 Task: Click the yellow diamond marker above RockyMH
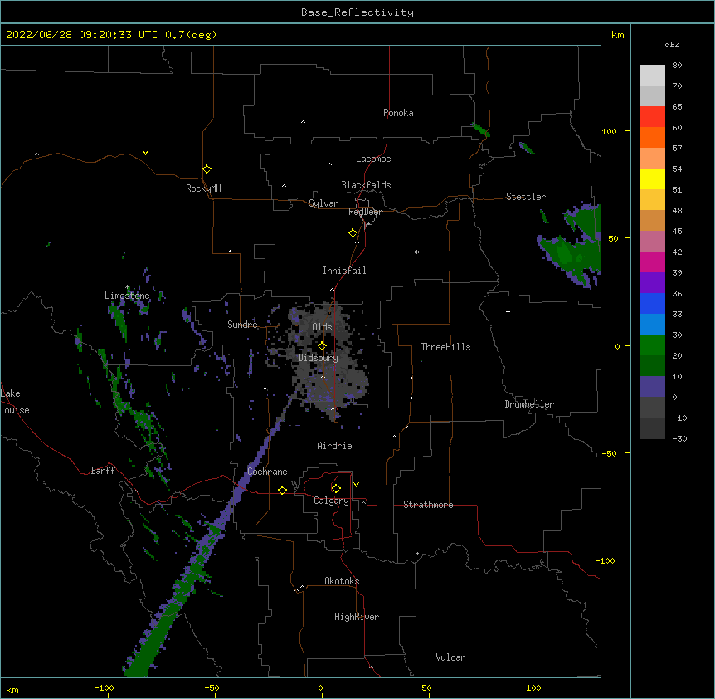[x=207, y=169]
